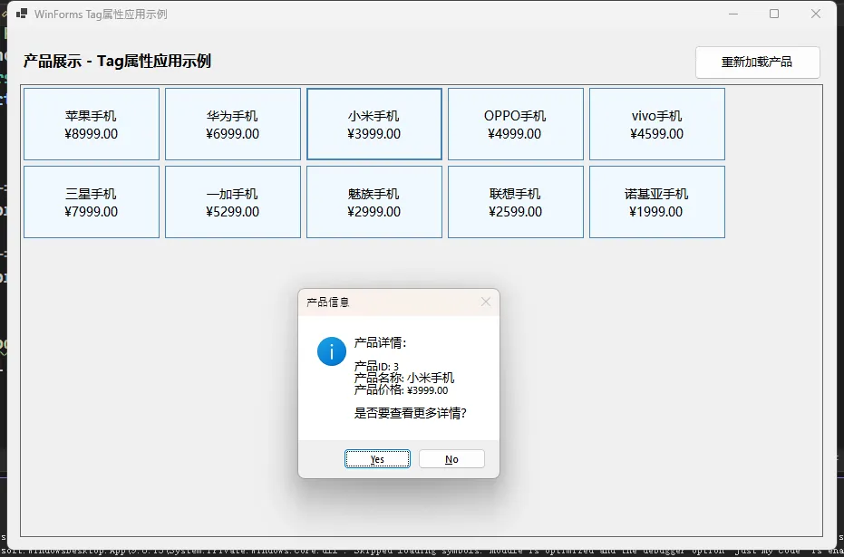Close the main WinForms window
The image size is (844, 557).
pyautogui.click(x=816, y=14)
